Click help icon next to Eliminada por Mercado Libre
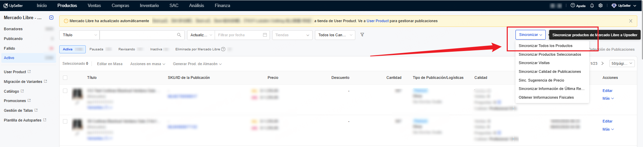 click(223, 49)
